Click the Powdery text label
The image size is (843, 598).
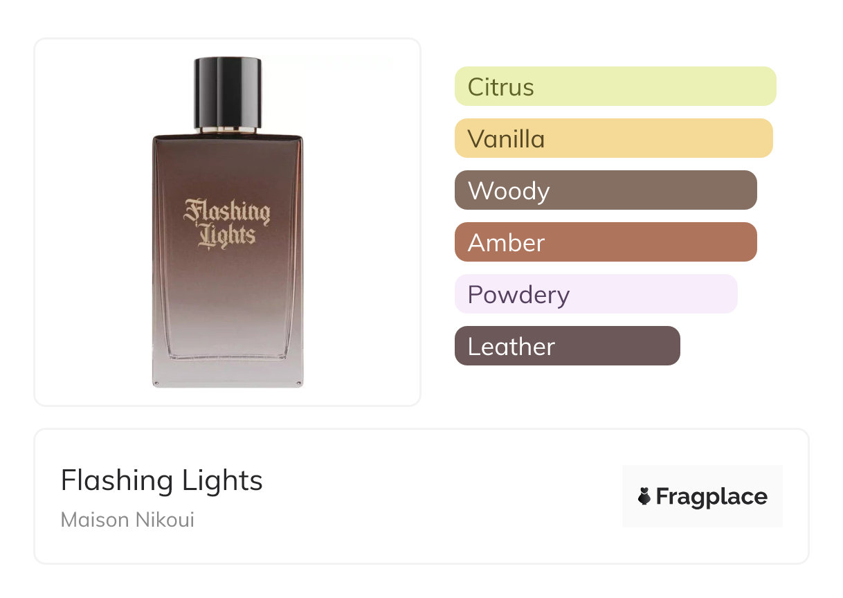click(518, 295)
